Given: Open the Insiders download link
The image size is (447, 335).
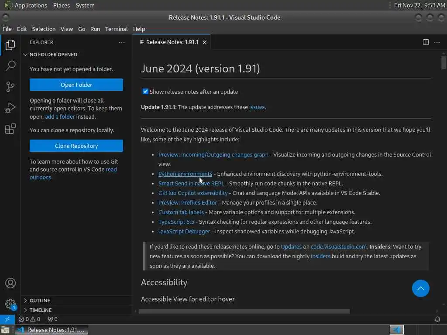Looking at the screenshot, I should point(320,256).
